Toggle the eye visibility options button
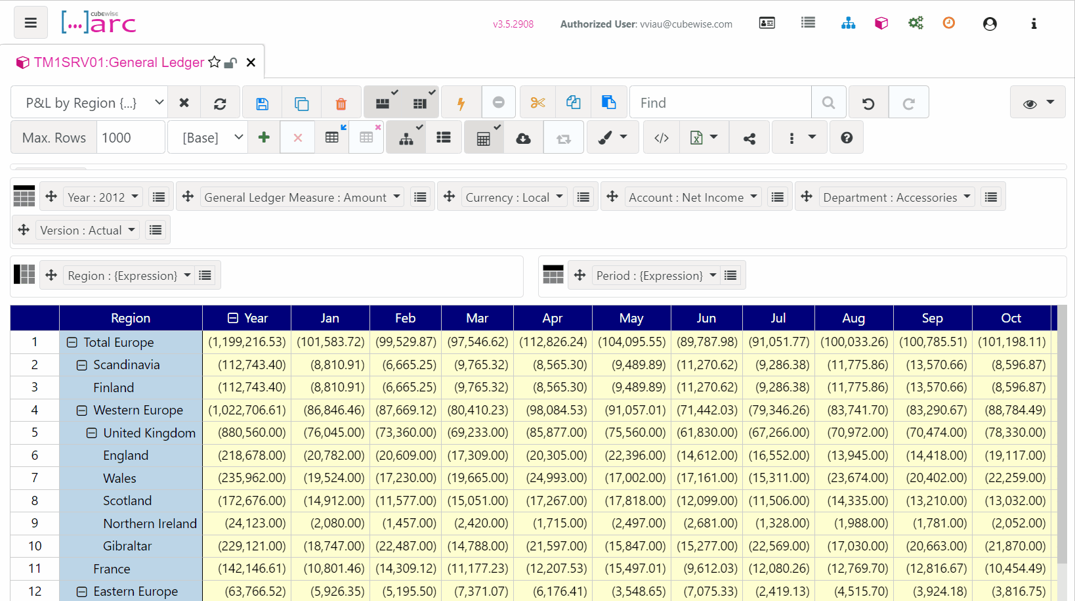 (1038, 102)
